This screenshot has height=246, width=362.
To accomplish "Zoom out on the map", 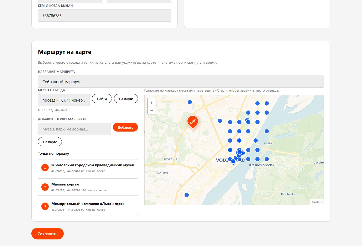I will [152, 111].
